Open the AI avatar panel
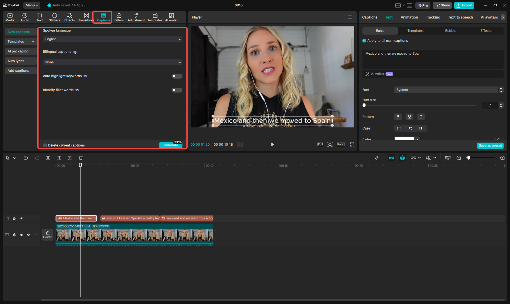The width and height of the screenshot is (510, 304). pyautogui.click(x=171, y=17)
